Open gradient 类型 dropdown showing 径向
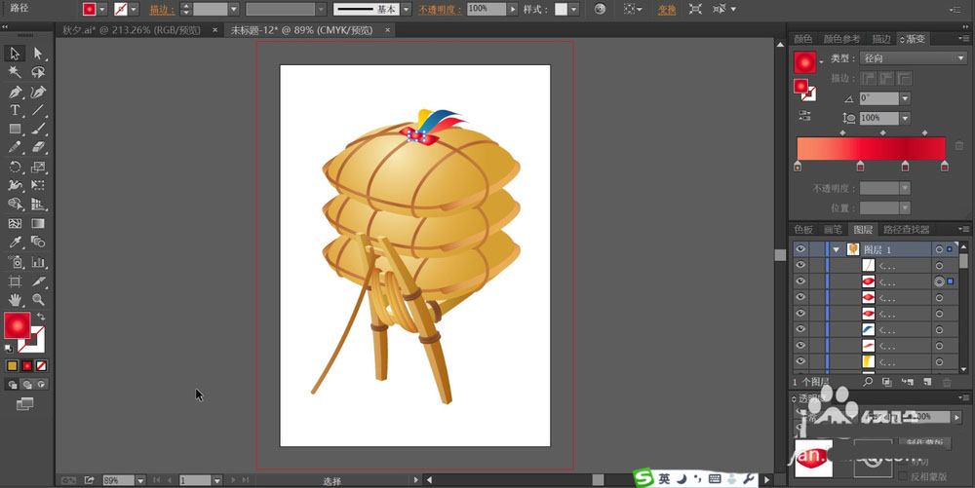 pyautogui.click(x=913, y=57)
